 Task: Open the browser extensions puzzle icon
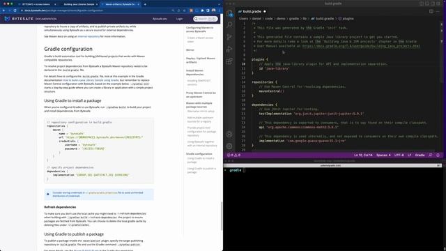tap(202, 10)
